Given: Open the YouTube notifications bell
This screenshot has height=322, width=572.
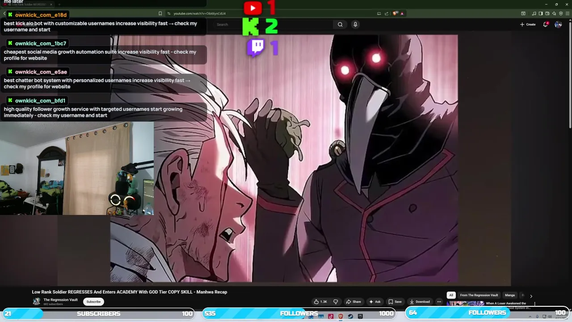Looking at the screenshot, I should pos(545,25).
